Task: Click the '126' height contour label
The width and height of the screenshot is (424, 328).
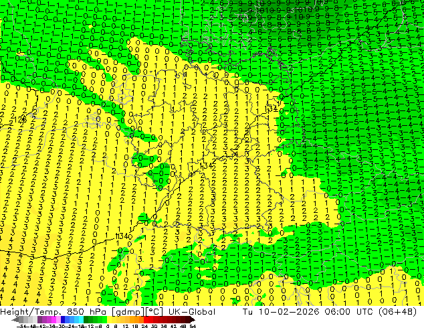Action: [20, 119]
